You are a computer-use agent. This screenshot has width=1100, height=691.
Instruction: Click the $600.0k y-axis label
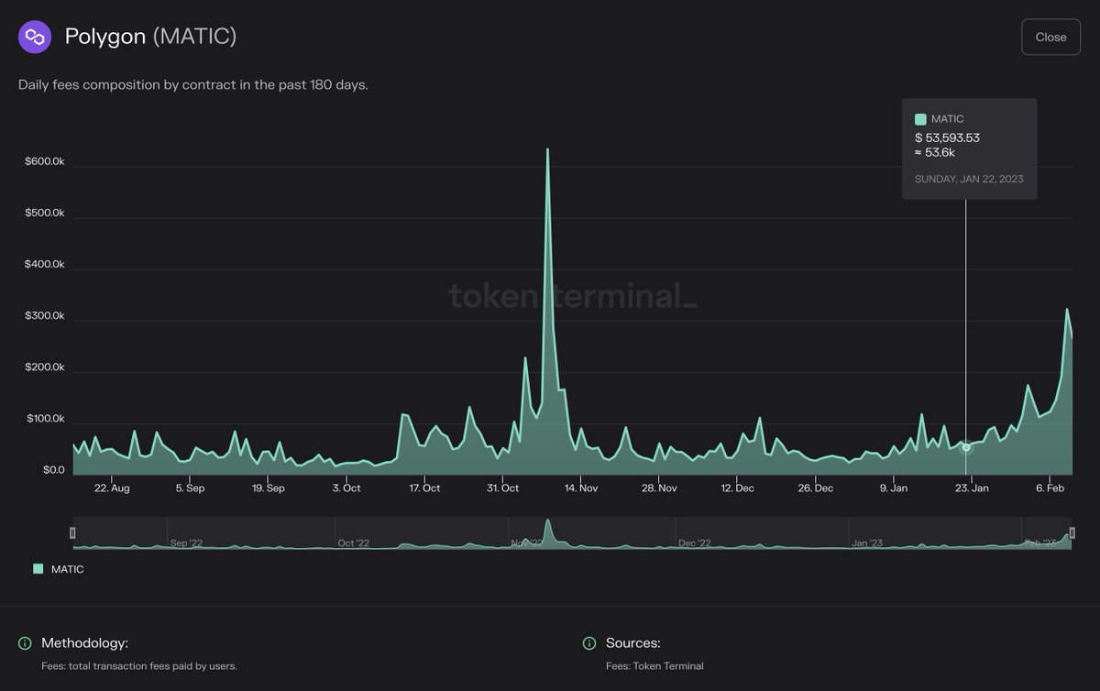pos(44,161)
